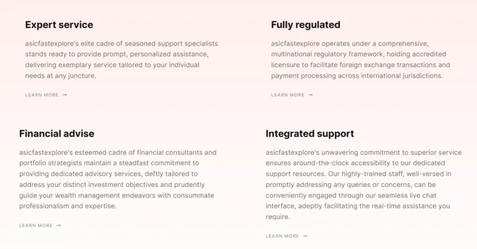Click the Integrated support description paragraph

(364, 184)
